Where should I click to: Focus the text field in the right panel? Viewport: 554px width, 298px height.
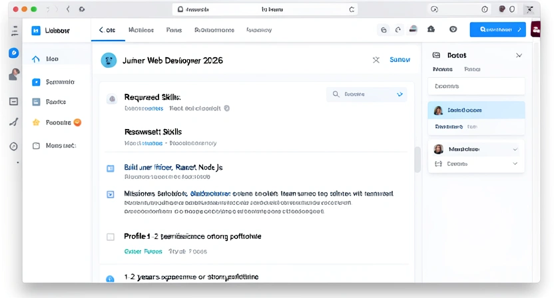(x=476, y=86)
